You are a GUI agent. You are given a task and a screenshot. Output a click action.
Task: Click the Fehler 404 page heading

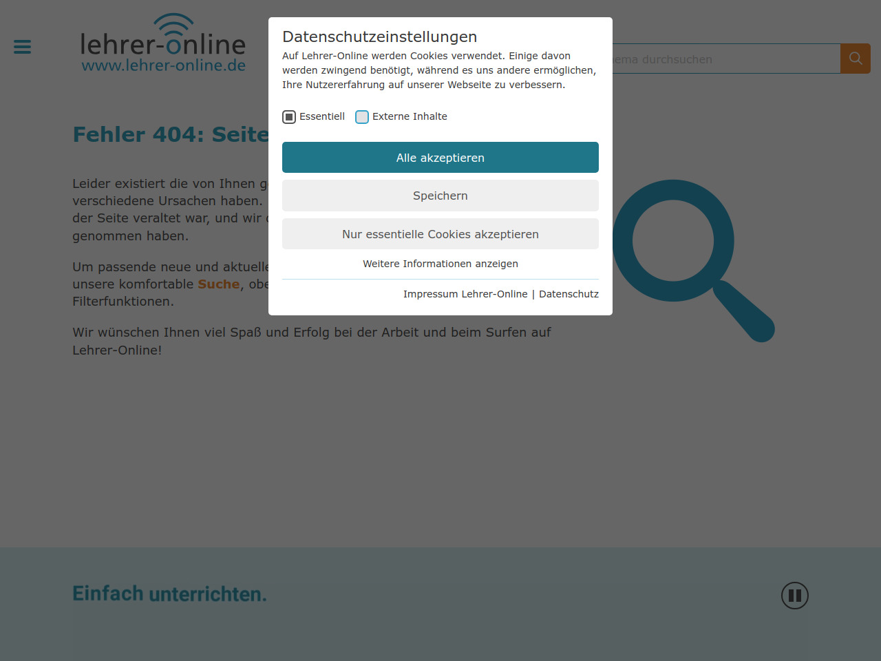[170, 134]
